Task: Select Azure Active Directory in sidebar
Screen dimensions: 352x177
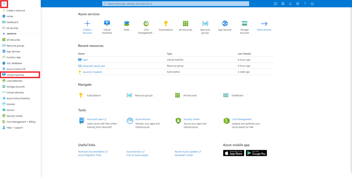Action: pos(18,98)
